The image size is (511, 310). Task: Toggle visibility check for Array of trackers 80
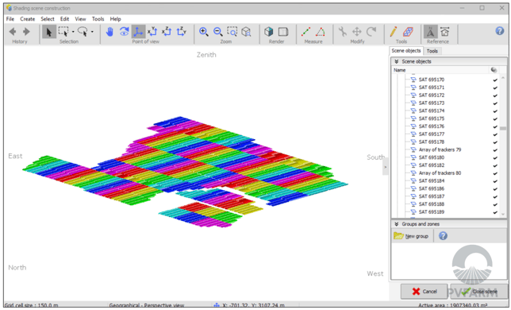(495, 173)
